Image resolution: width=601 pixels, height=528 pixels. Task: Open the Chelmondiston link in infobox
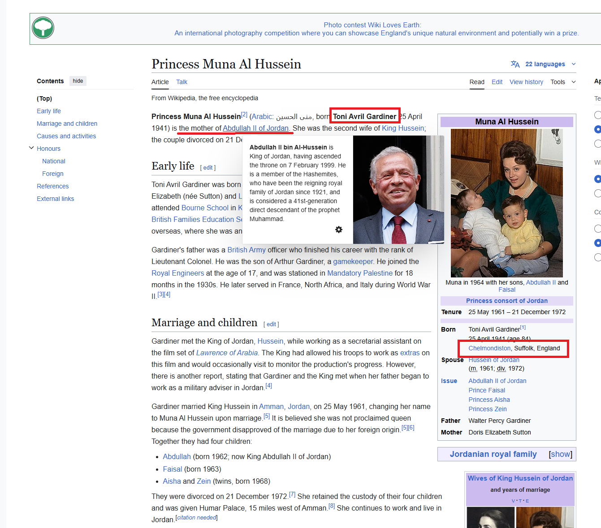pyautogui.click(x=489, y=348)
